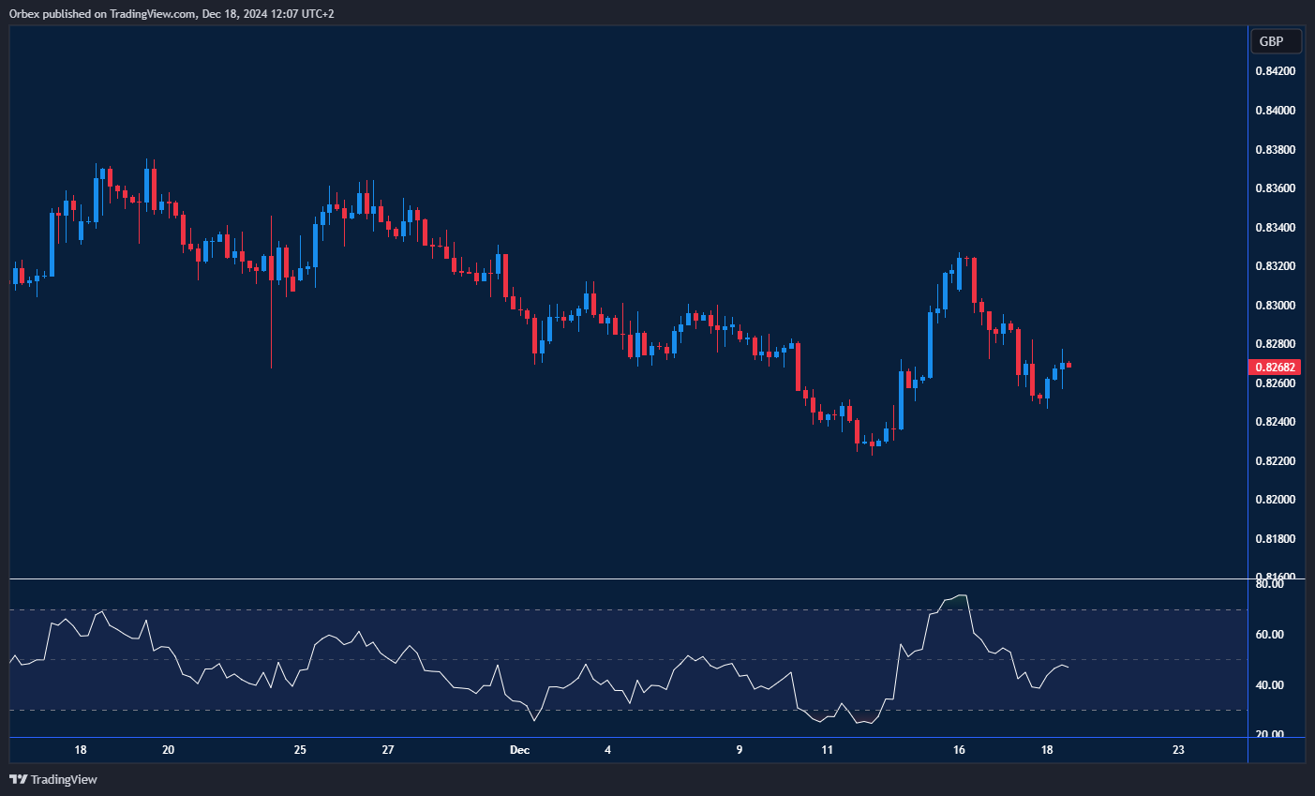Click the 40.00 RSI scale label
Image resolution: width=1315 pixels, height=796 pixels.
pos(1269,685)
